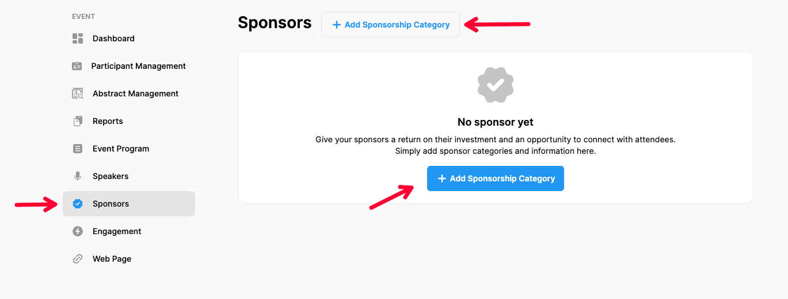Image resolution: width=788 pixels, height=299 pixels.
Task: Navigate to Event Program
Action: 121,149
